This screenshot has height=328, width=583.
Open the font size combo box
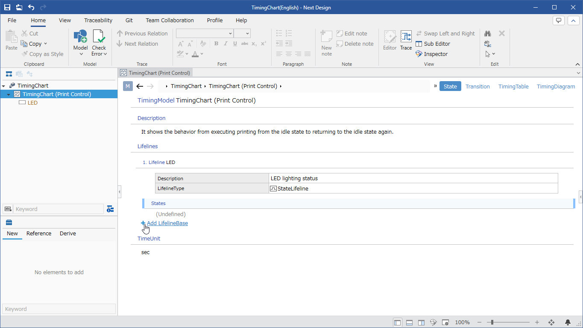(242, 33)
